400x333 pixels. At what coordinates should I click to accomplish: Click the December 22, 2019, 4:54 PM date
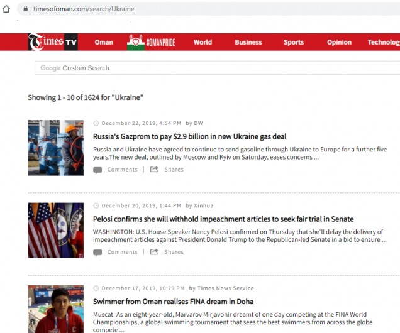click(x=142, y=123)
